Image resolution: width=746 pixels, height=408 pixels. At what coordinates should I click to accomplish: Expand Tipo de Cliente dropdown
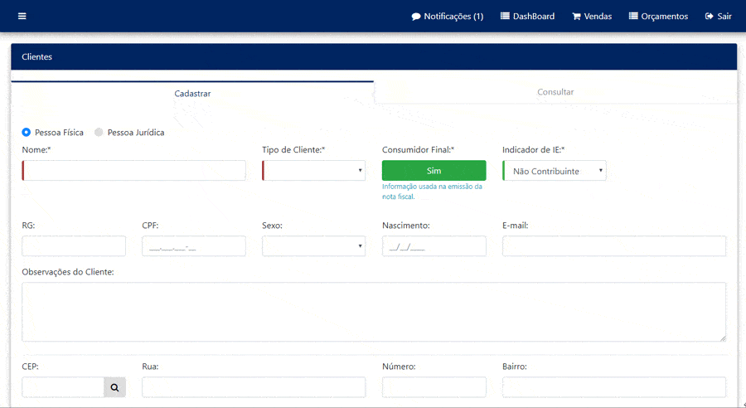313,171
